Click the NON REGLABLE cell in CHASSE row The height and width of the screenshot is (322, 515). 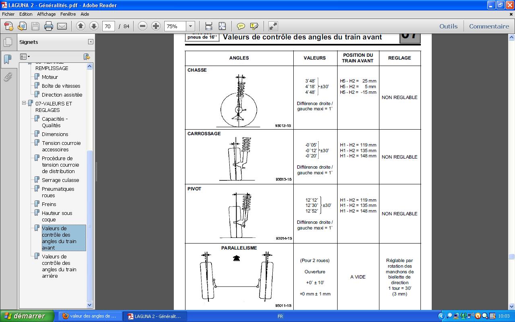coord(400,97)
